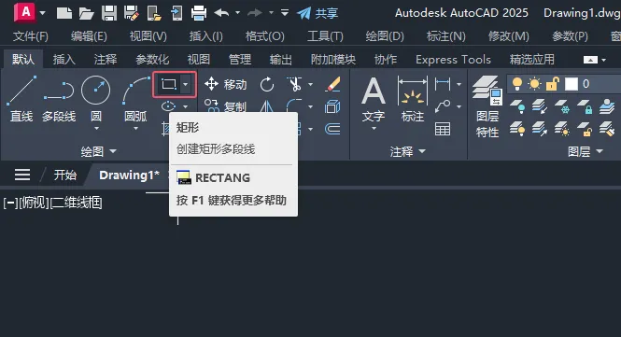621x337 pixels.
Task: Select the Circle (圆) tool icon
Action: (x=95, y=90)
